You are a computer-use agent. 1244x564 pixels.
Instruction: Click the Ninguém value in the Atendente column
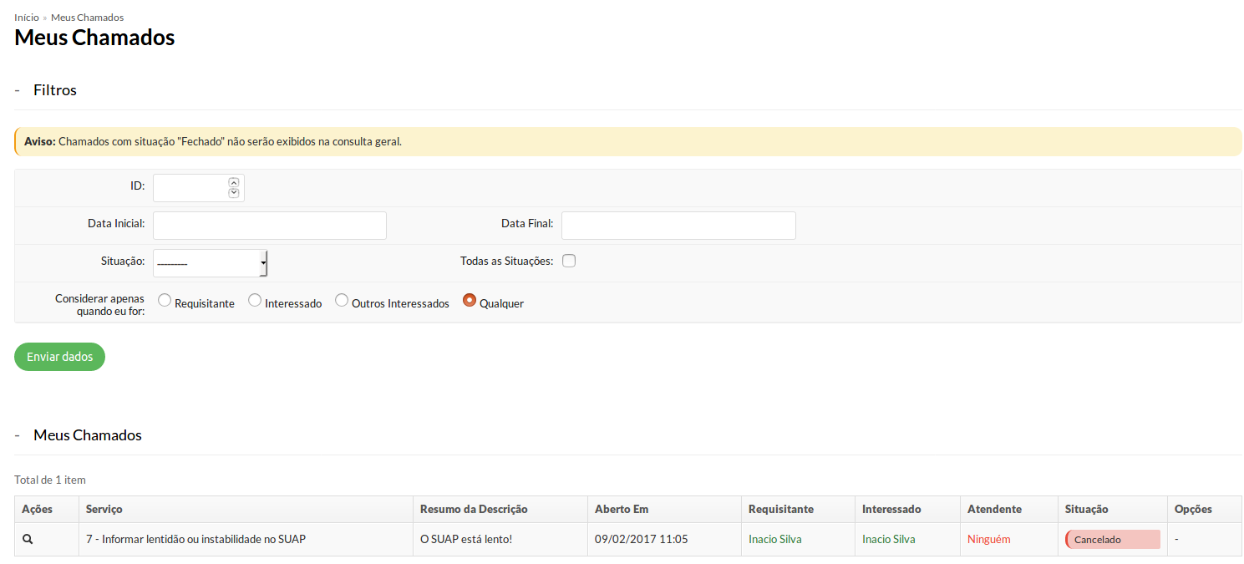[989, 540]
